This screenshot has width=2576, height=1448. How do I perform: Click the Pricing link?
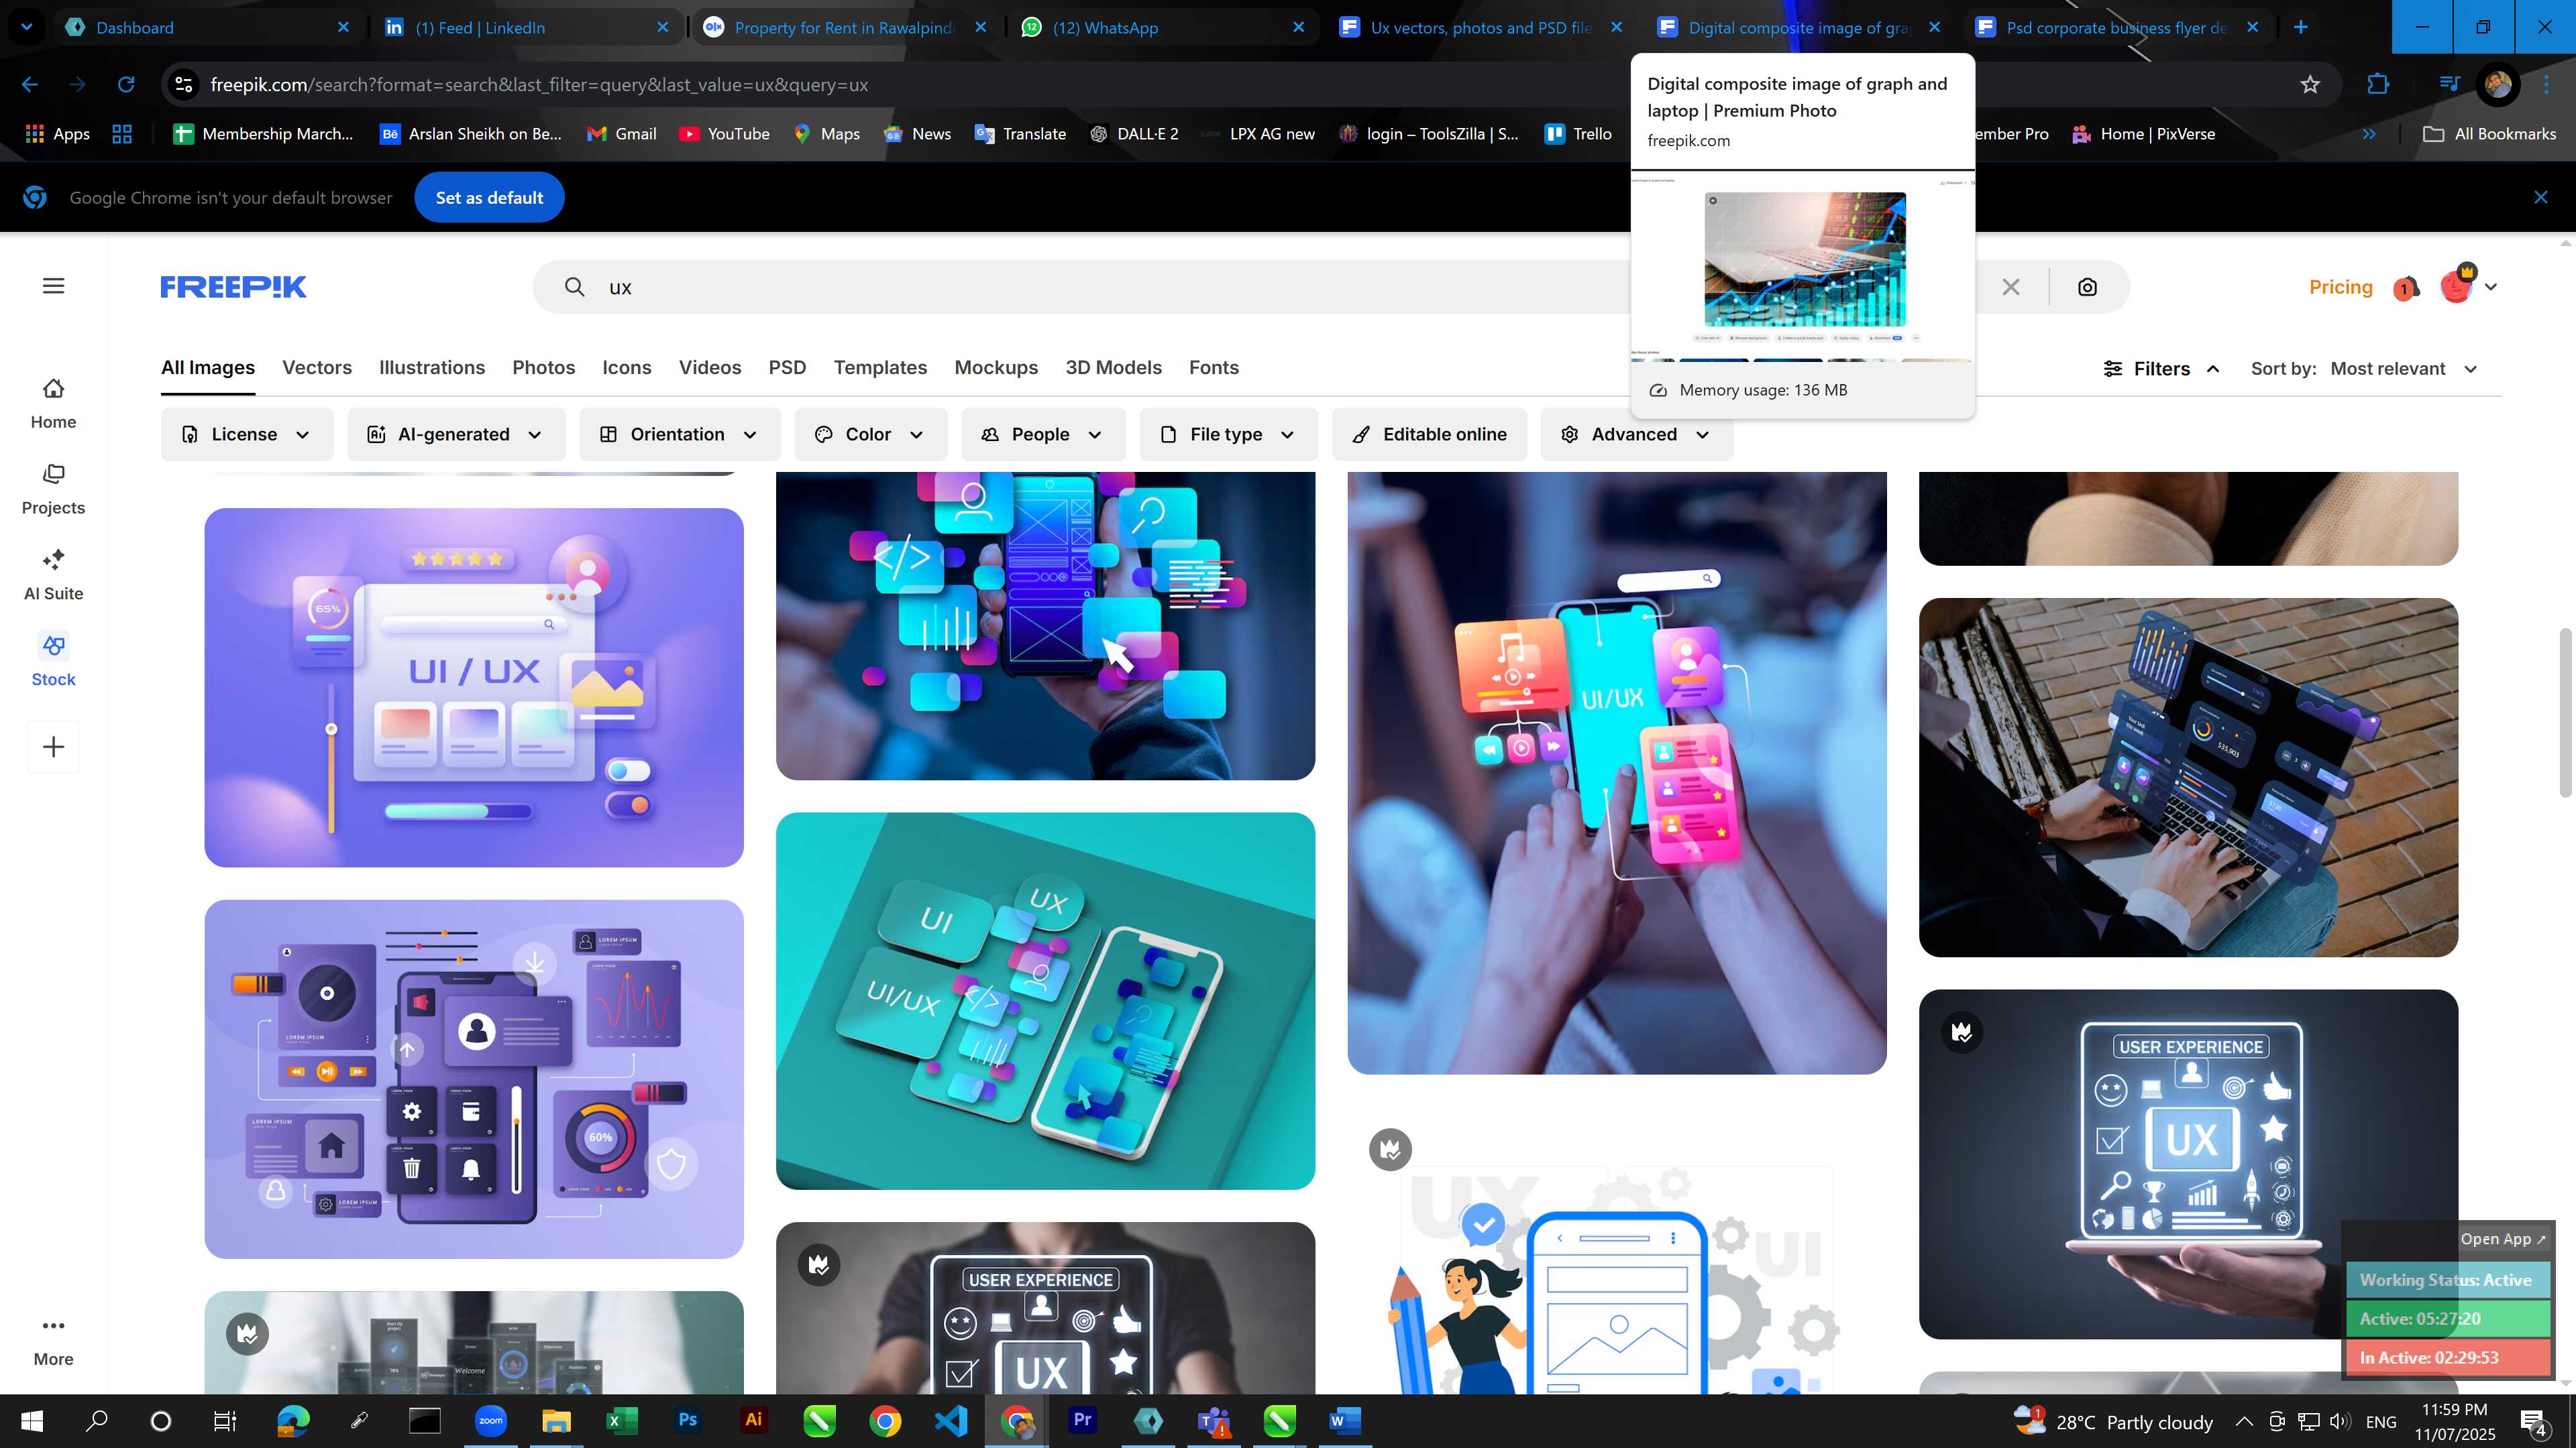(x=2341, y=287)
